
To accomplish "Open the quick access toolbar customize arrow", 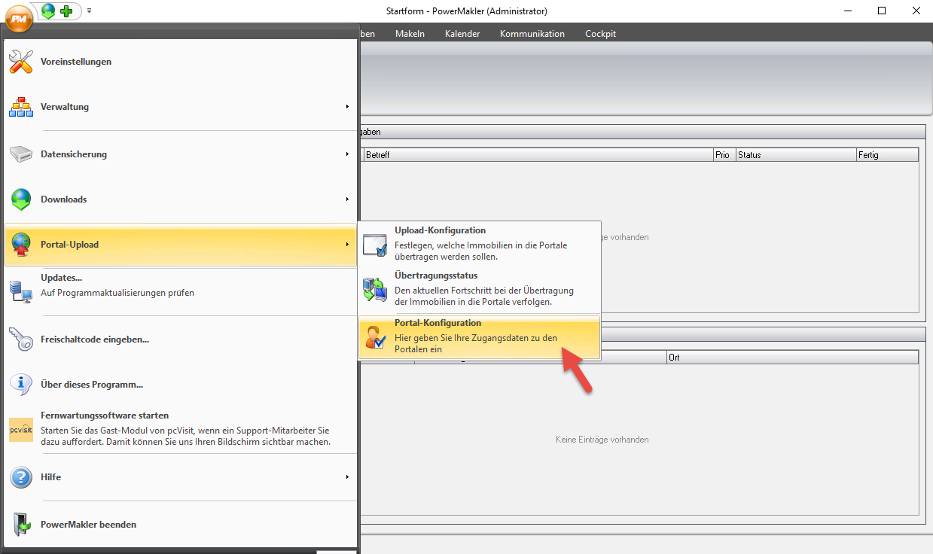I will click(x=90, y=11).
